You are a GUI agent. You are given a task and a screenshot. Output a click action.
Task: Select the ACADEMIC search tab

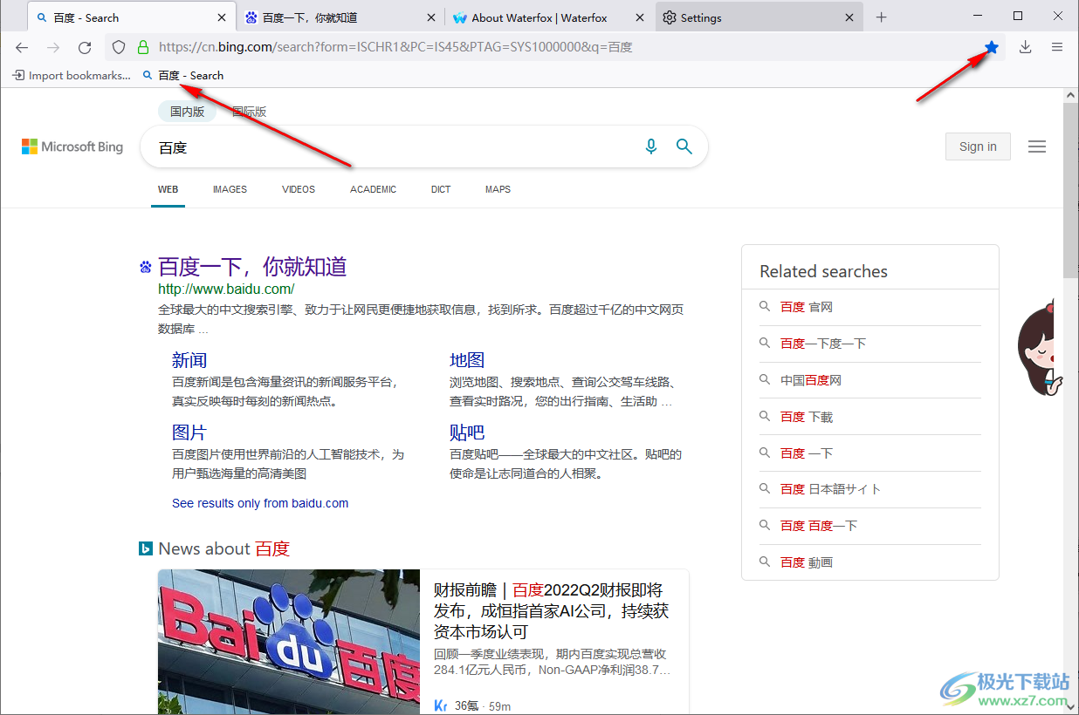374,189
